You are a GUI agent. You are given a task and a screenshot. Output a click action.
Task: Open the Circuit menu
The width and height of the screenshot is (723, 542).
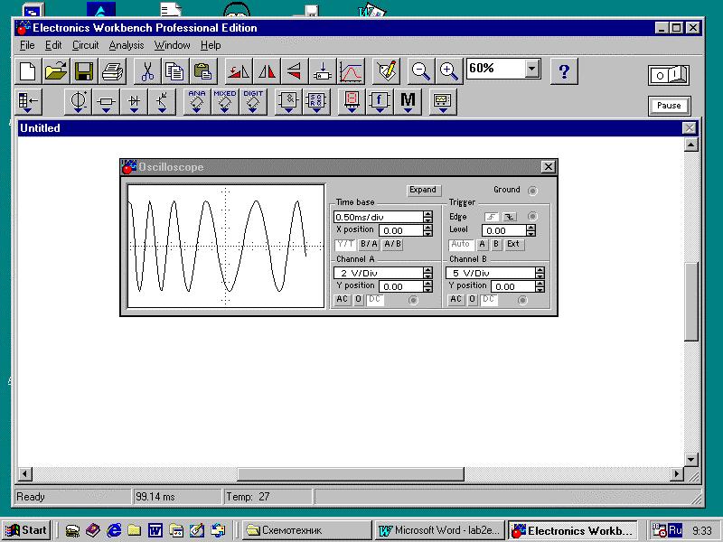tap(85, 45)
